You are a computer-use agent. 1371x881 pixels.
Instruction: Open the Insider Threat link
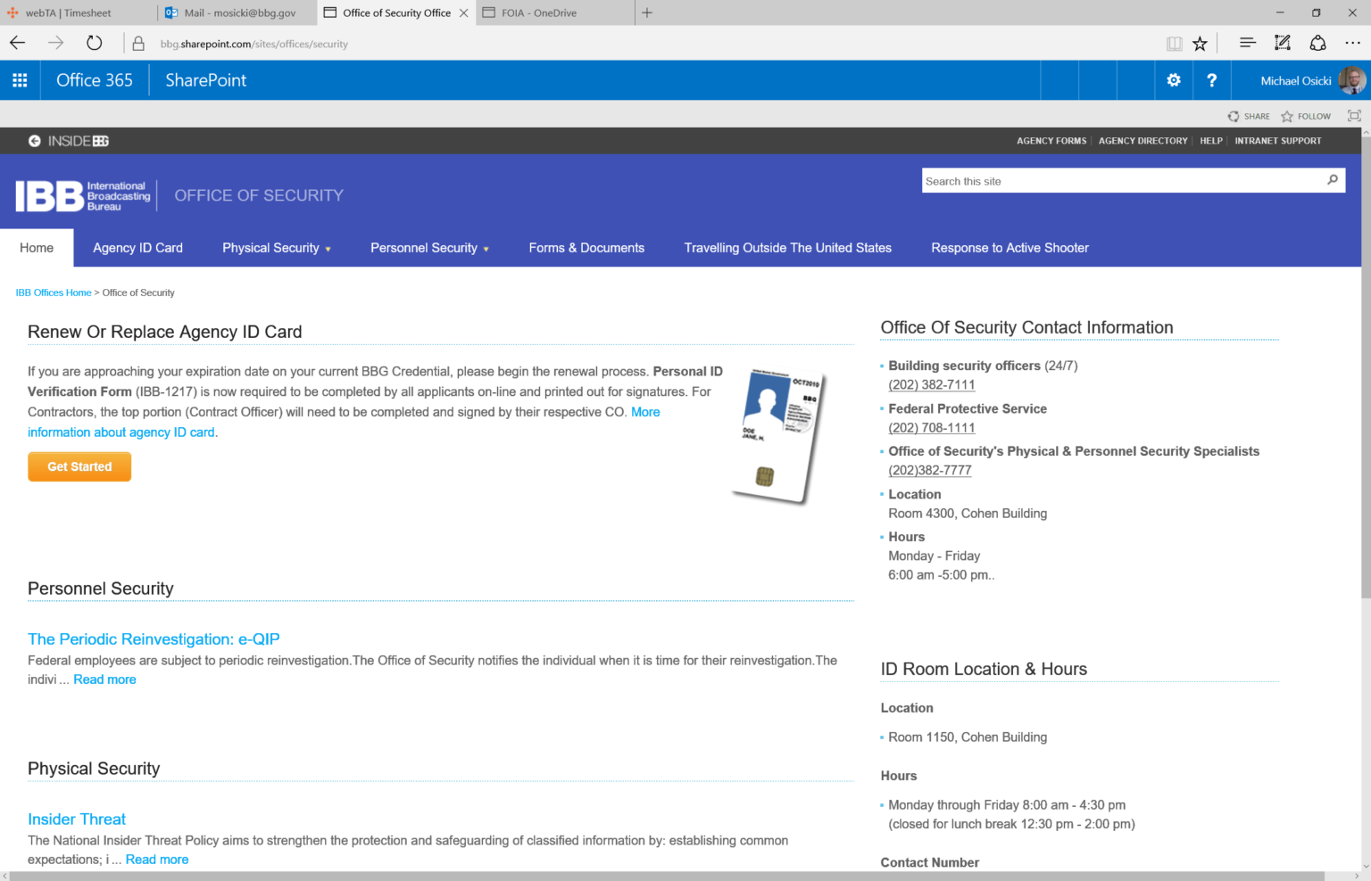[x=77, y=819]
